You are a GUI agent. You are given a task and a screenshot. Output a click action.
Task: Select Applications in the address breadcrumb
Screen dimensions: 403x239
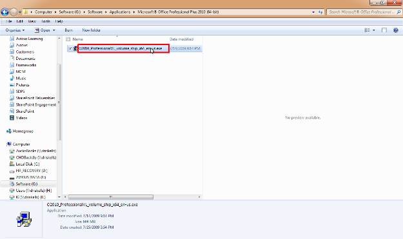120,12
